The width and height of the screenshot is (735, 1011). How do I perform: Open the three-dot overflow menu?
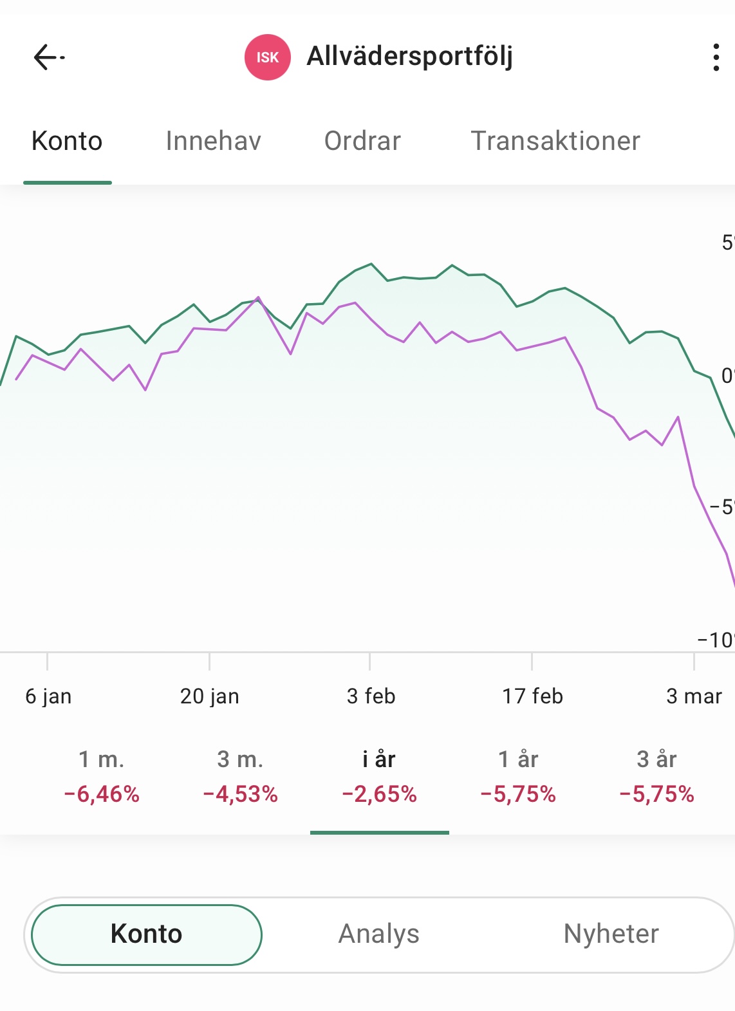[716, 57]
